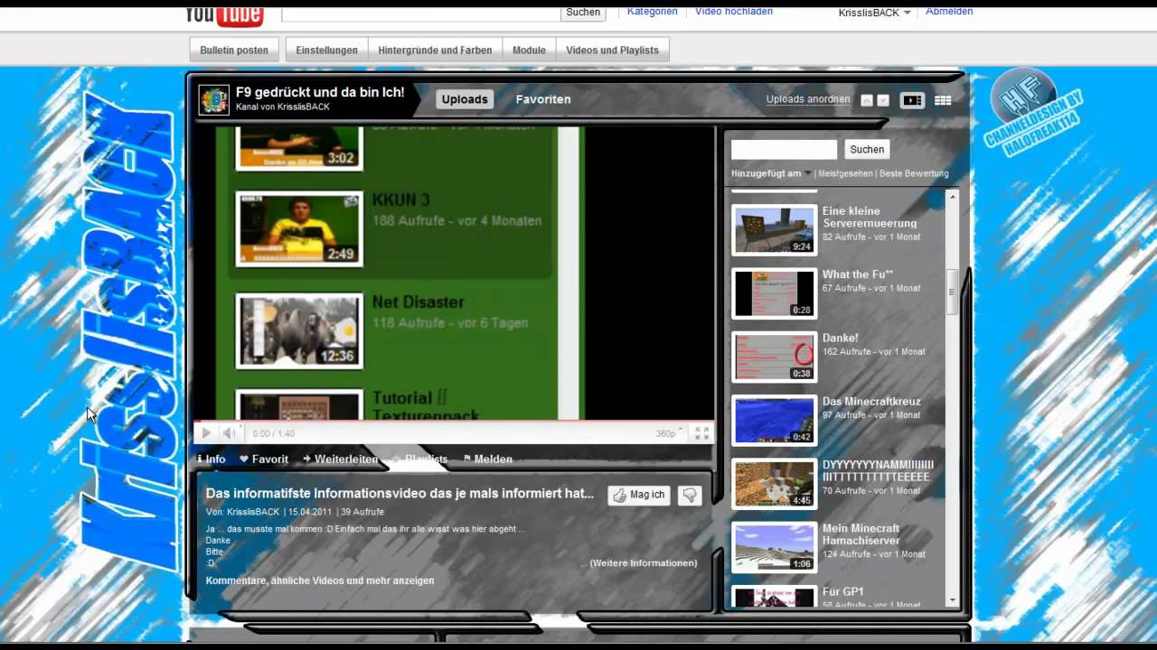Viewport: 1157px width, 650px height.
Task: Switch to Favoriten tab
Action: (x=543, y=99)
